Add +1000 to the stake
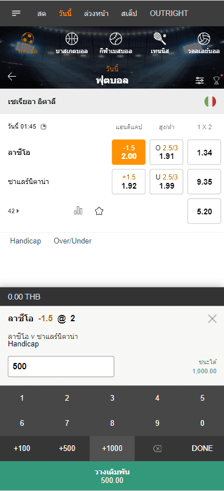Viewport: 224px width, 491px height. [112, 448]
